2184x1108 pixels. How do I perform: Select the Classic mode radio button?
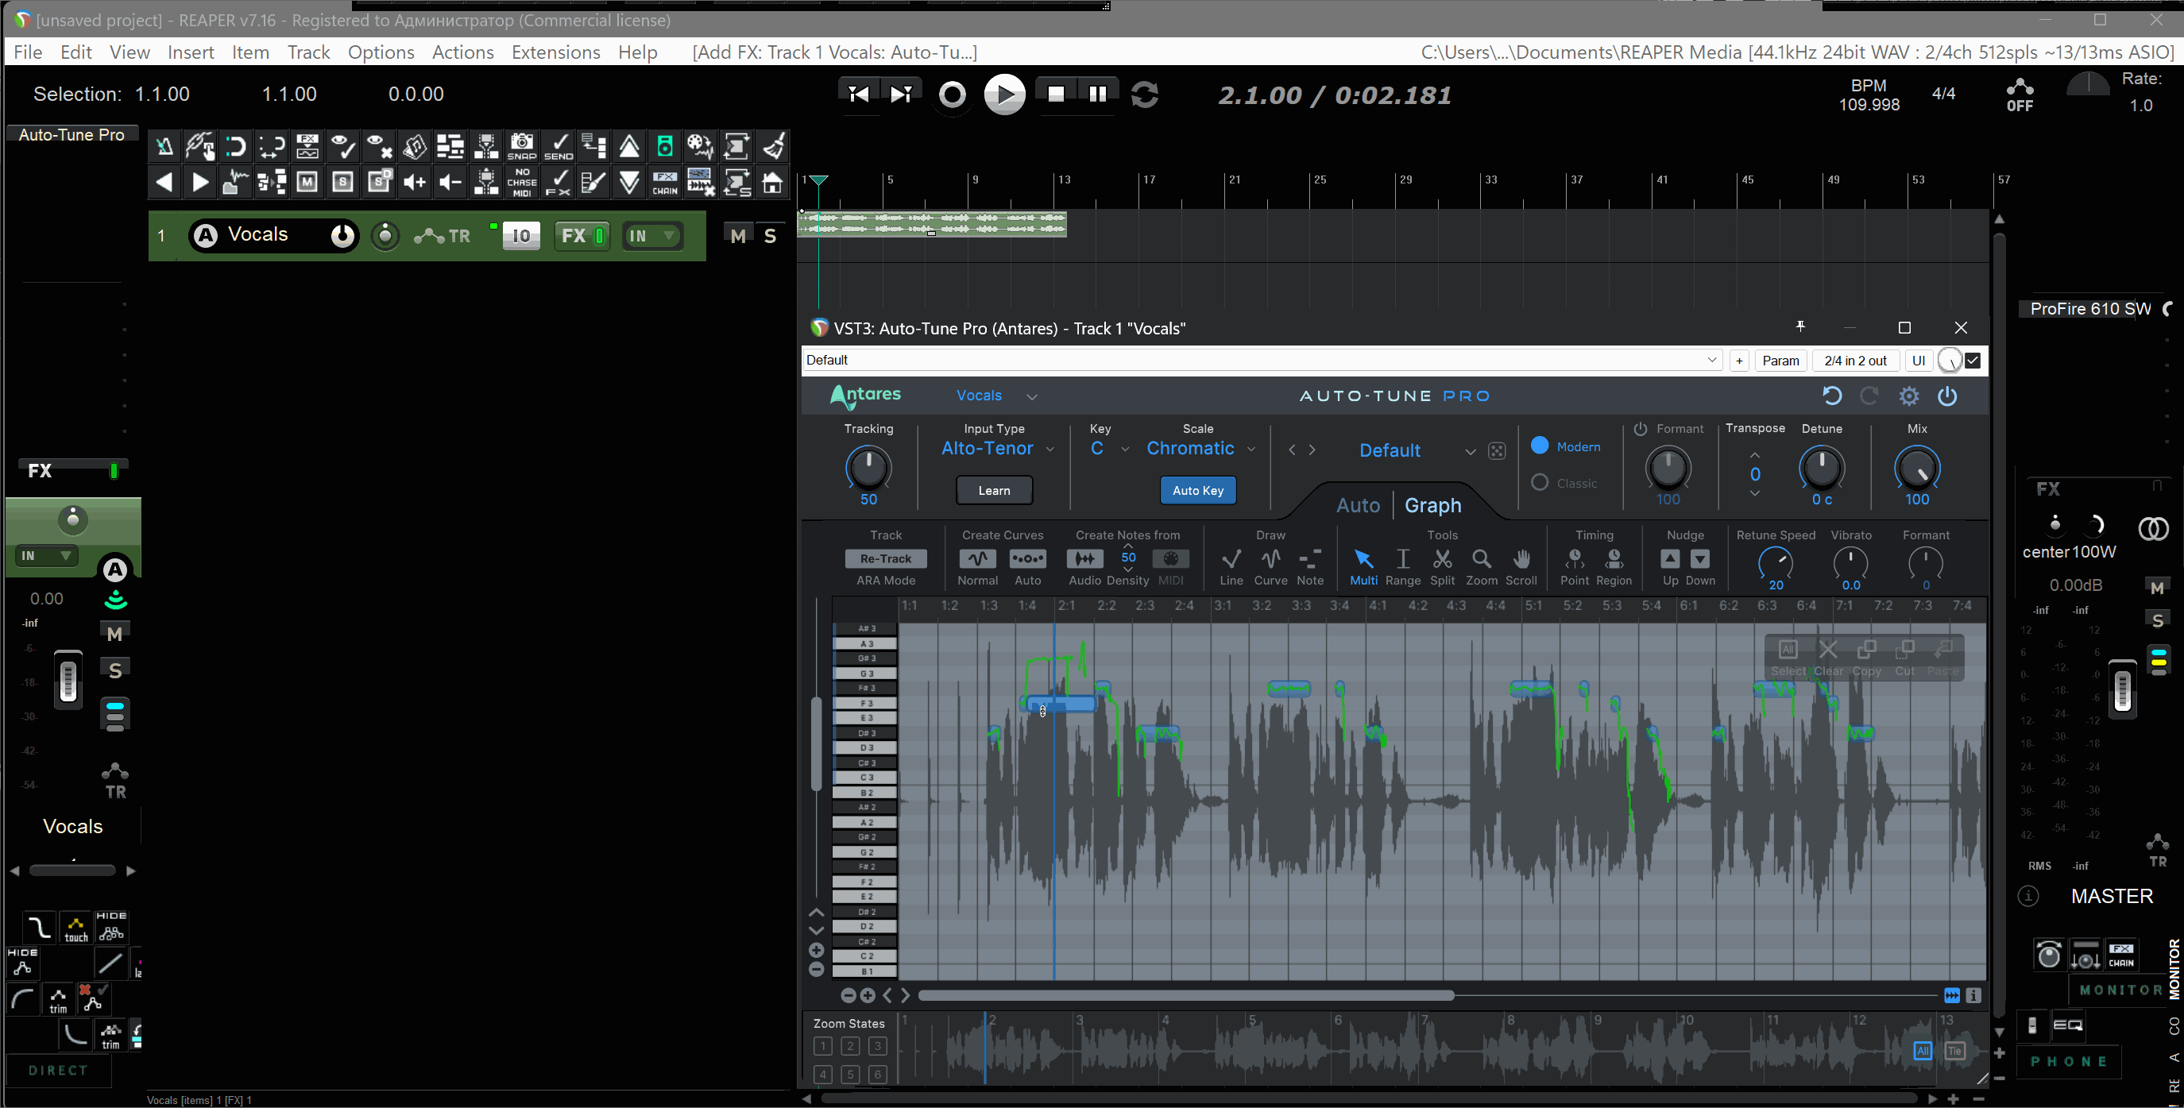pyautogui.click(x=1540, y=482)
